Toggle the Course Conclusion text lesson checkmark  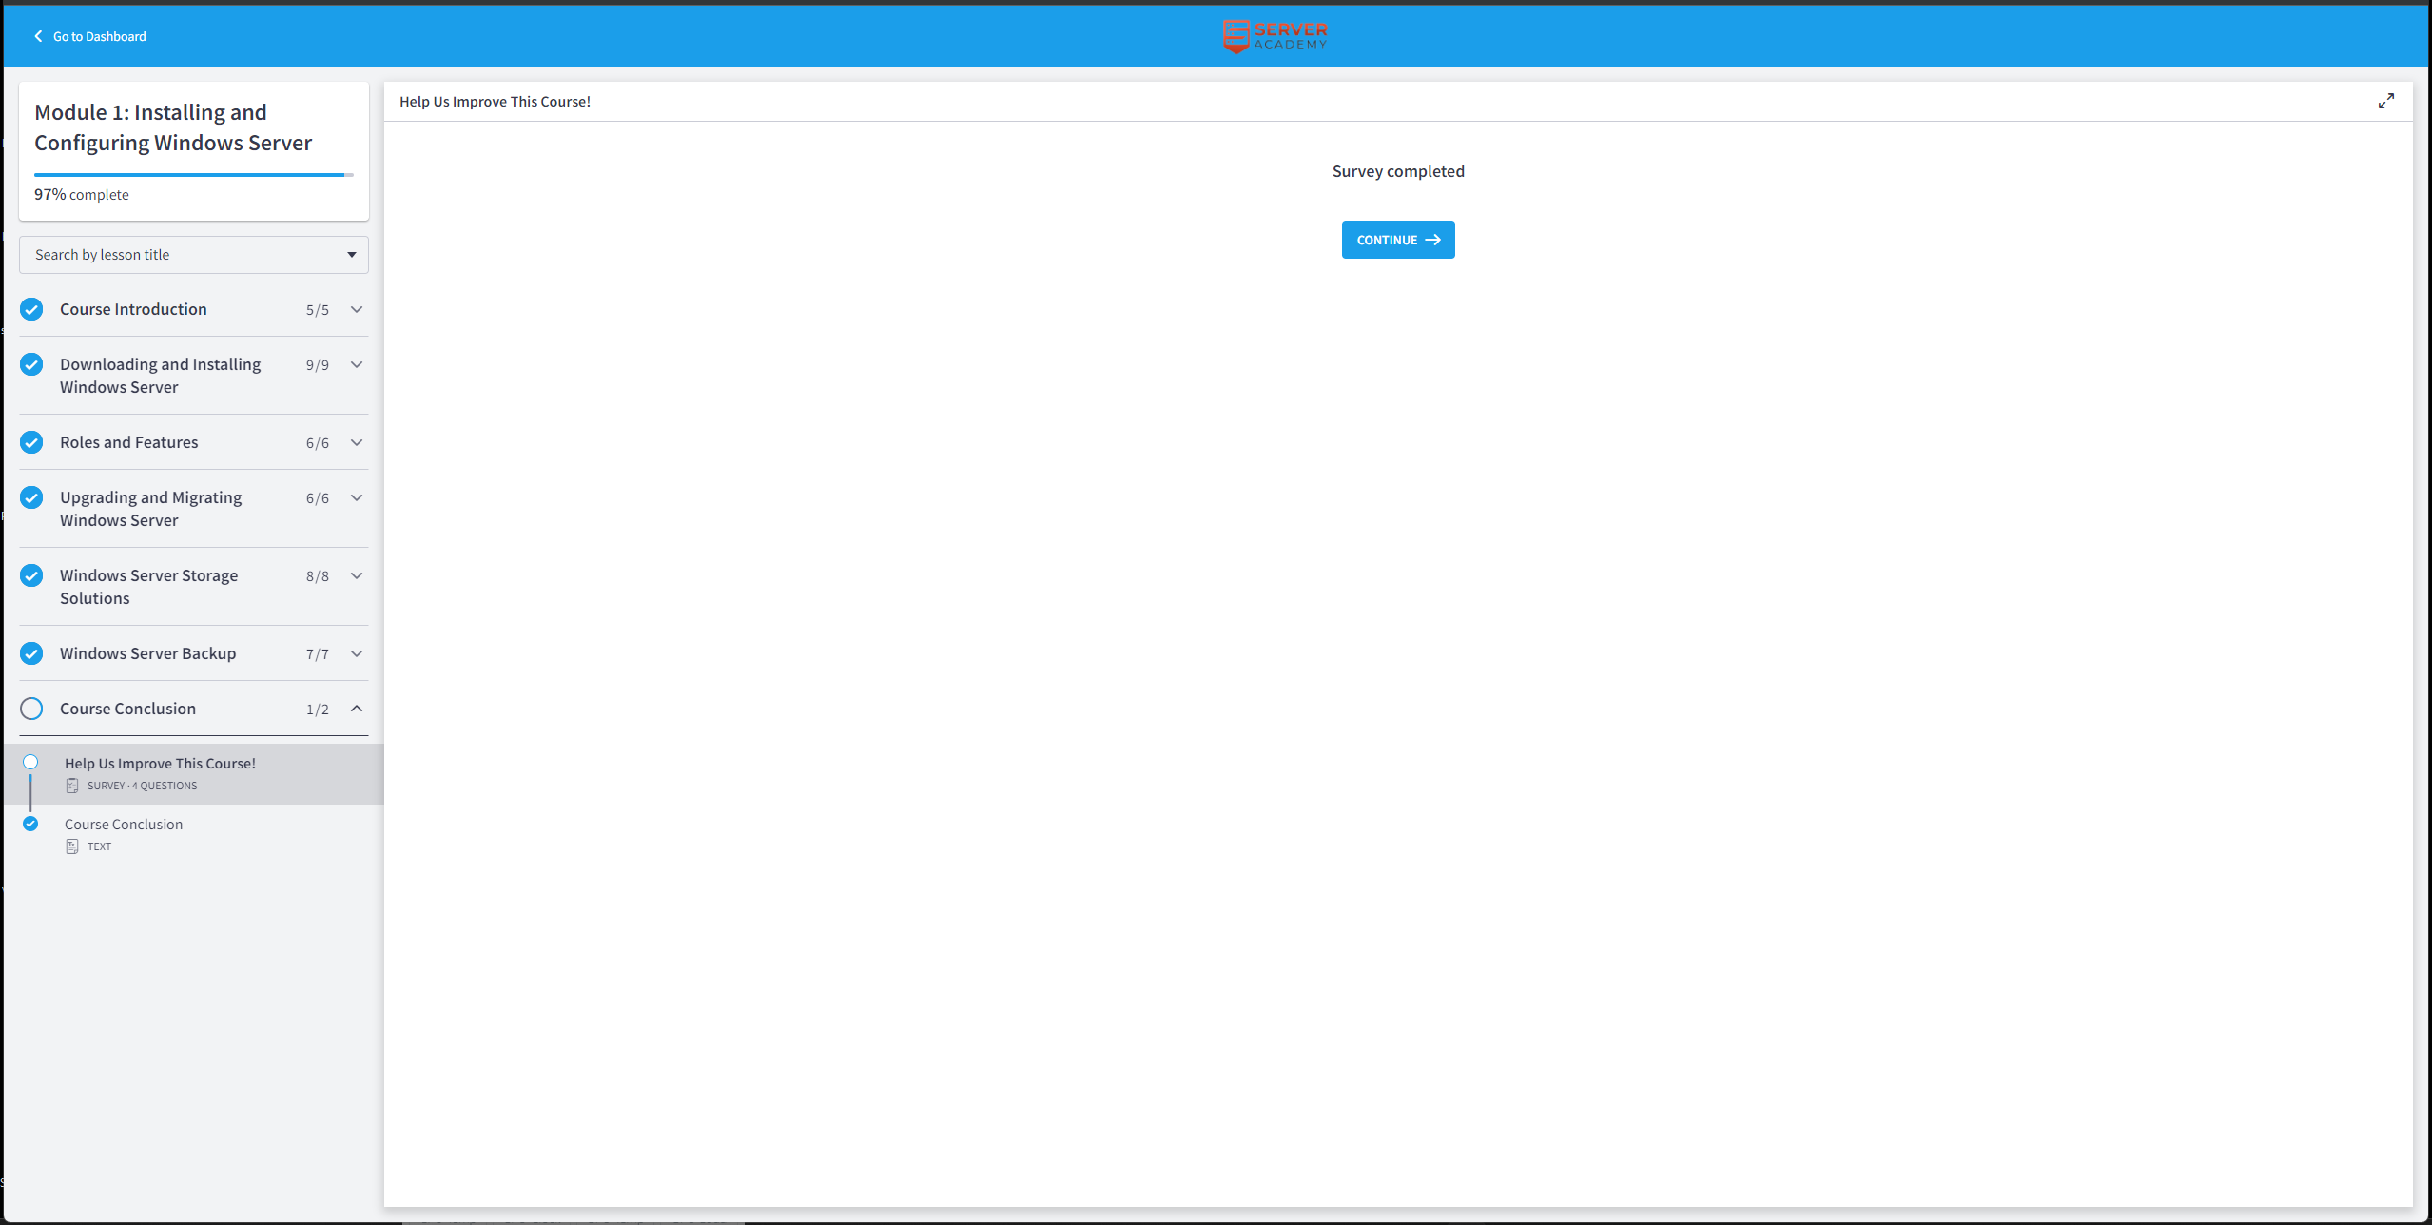tap(30, 824)
